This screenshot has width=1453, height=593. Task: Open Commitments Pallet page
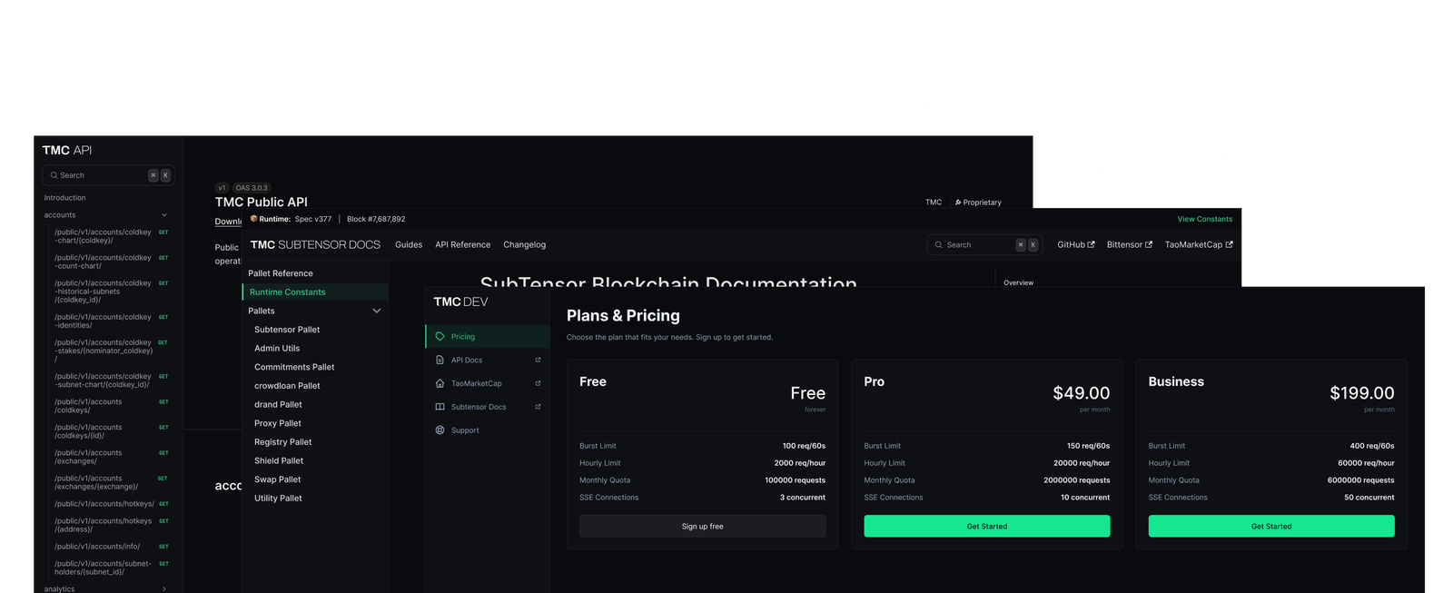coord(294,367)
